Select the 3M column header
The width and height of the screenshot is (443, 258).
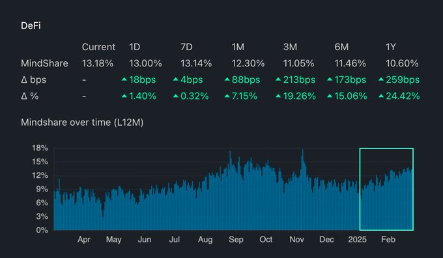click(x=290, y=47)
